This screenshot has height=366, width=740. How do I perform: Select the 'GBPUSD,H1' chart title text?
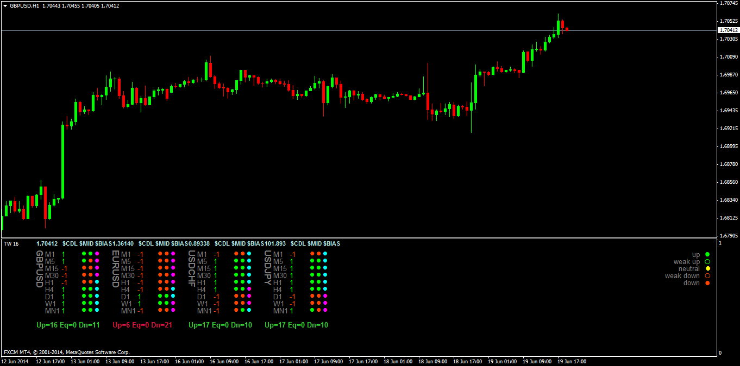tap(24, 5)
